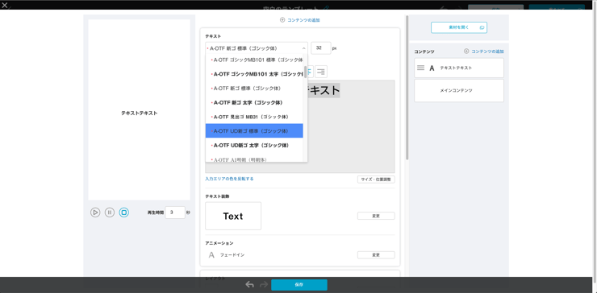Select A-OTF 見出ゴ MB31 font option
Screen dimensions: 597x293
coord(254,117)
